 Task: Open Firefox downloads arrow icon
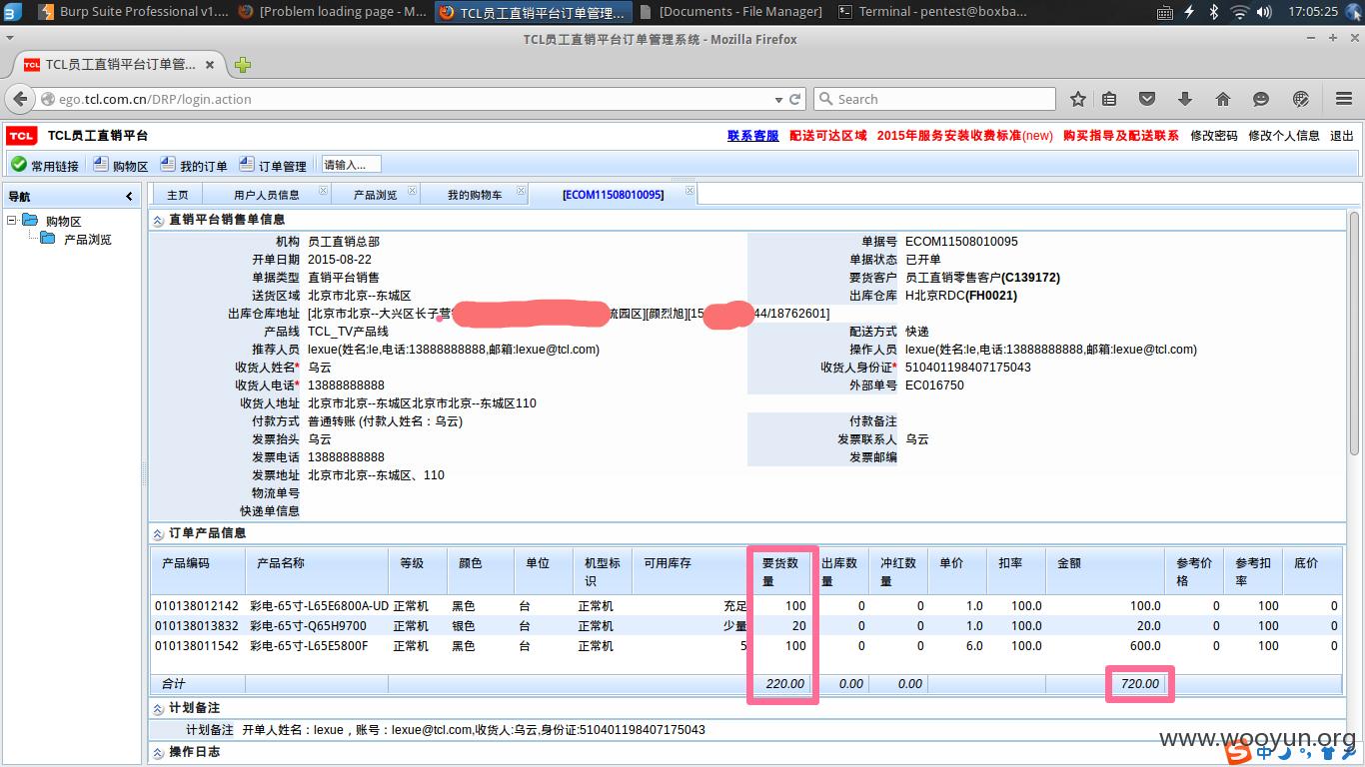click(x=1185, y=99)
